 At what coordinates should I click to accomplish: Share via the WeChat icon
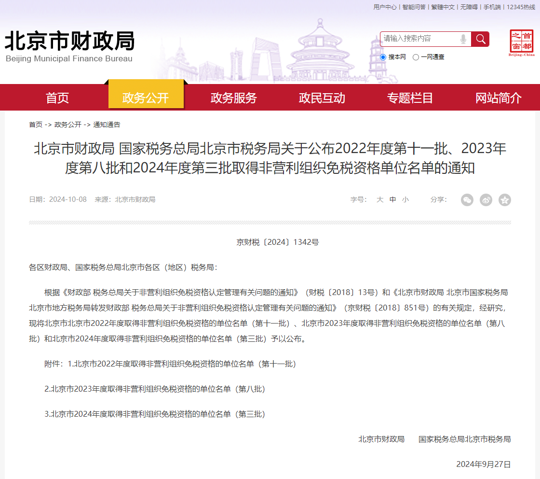point(467,200)
